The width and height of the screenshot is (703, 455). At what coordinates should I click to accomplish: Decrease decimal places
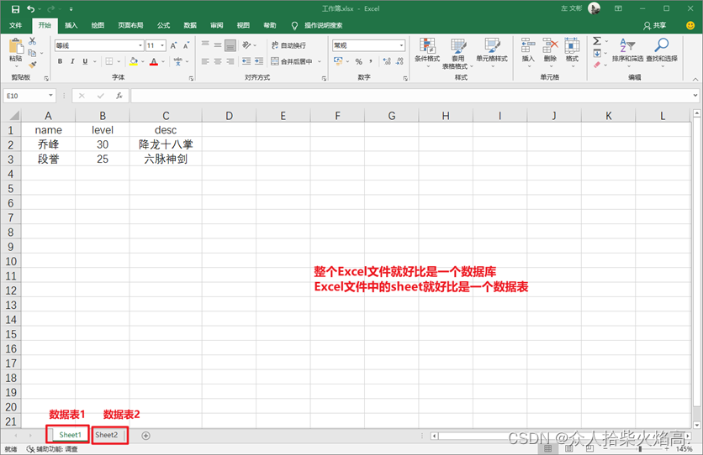click(399, 61)
